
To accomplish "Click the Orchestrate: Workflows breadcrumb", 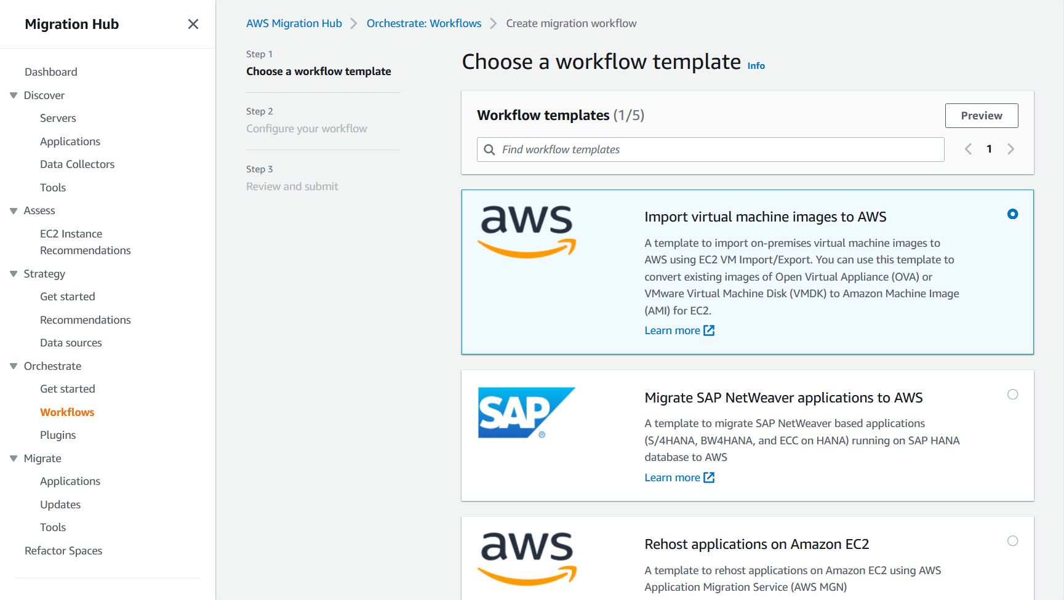I will pos(424,23).
